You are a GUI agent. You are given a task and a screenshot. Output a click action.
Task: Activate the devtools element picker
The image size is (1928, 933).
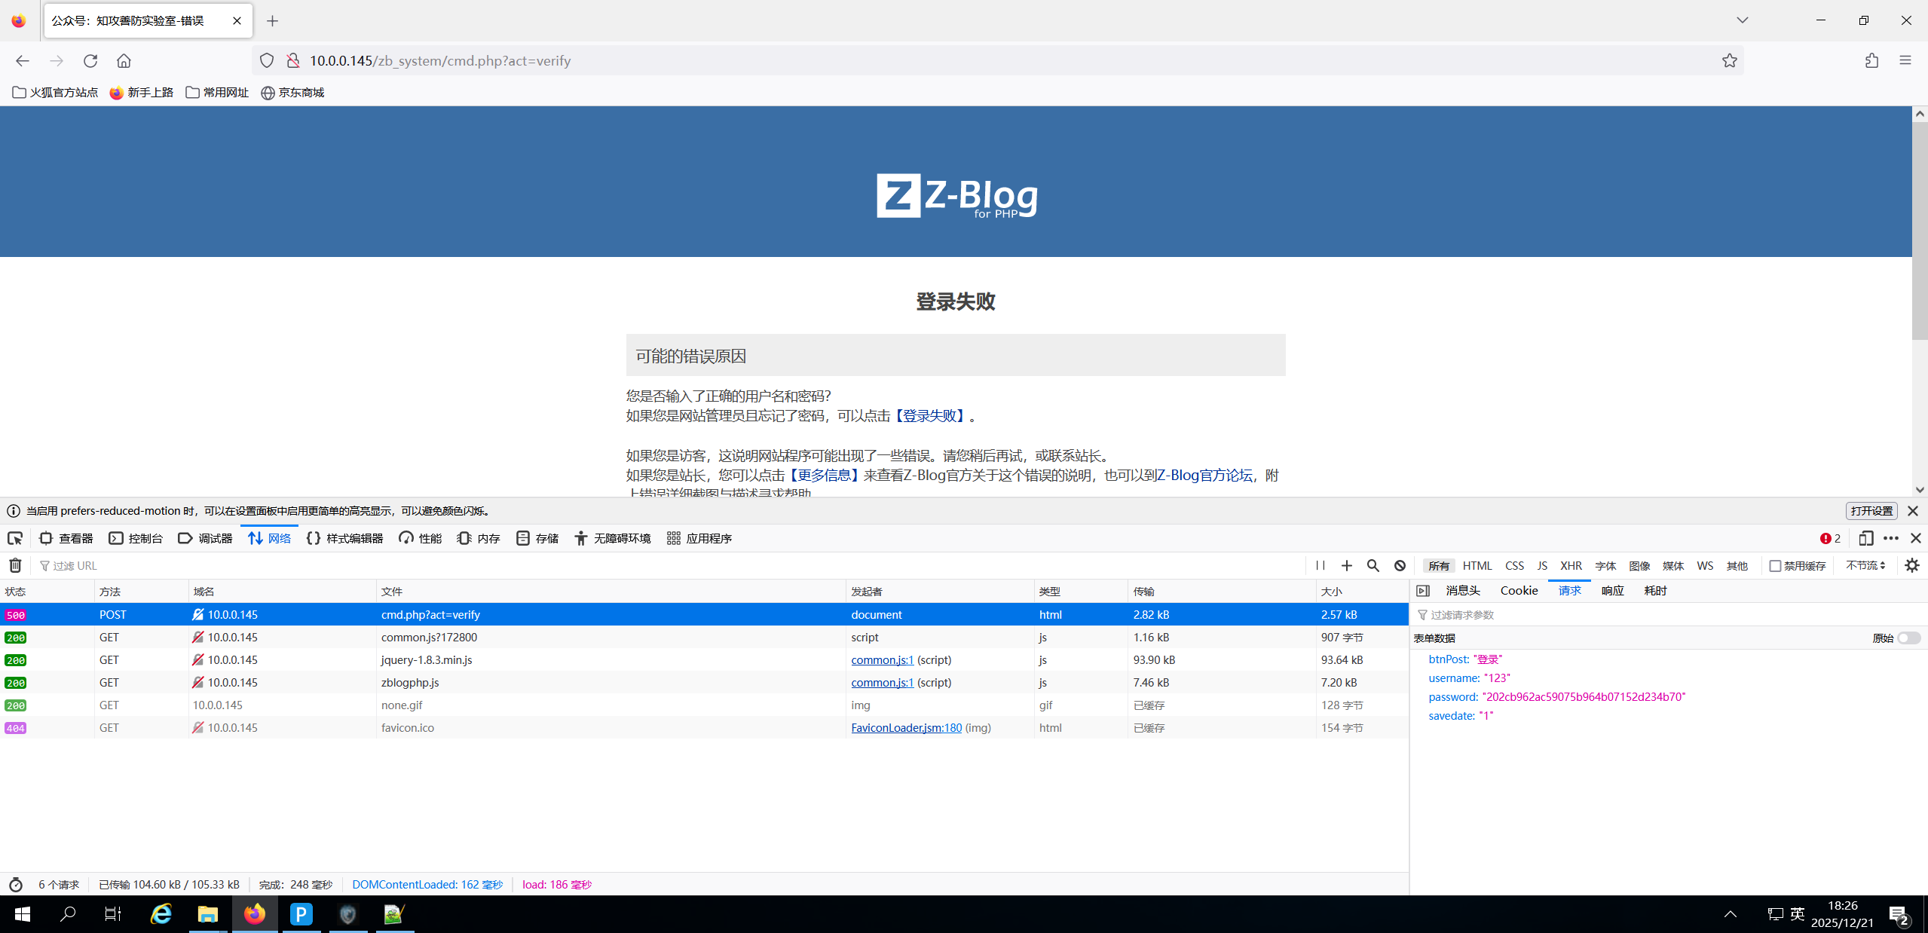pos(15,538)
